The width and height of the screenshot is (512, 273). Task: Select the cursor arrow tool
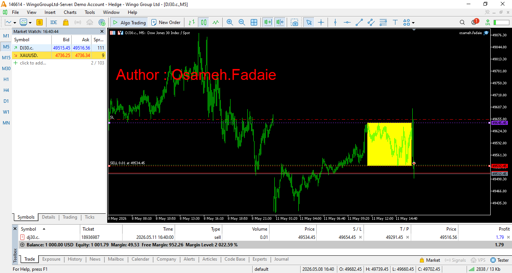click(309, 22)
